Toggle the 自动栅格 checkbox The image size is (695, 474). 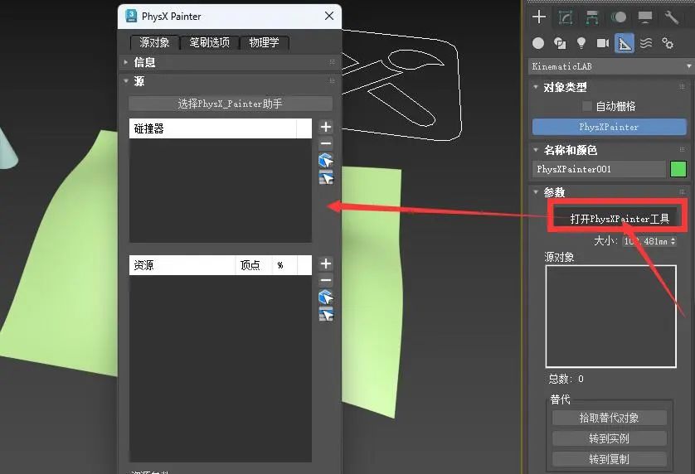click(587, 106)
